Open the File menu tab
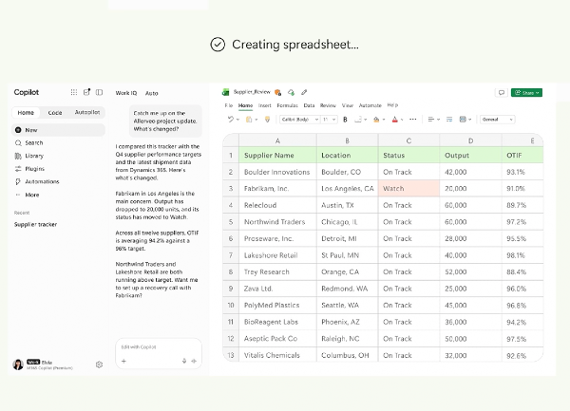 pyautogui.click(x=229, y=105)
